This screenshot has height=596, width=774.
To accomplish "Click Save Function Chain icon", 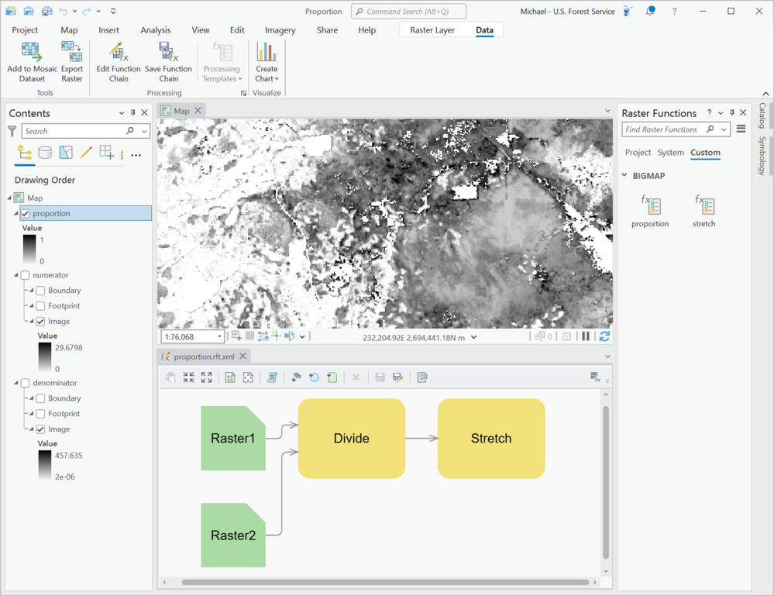I will click(168, 53).
